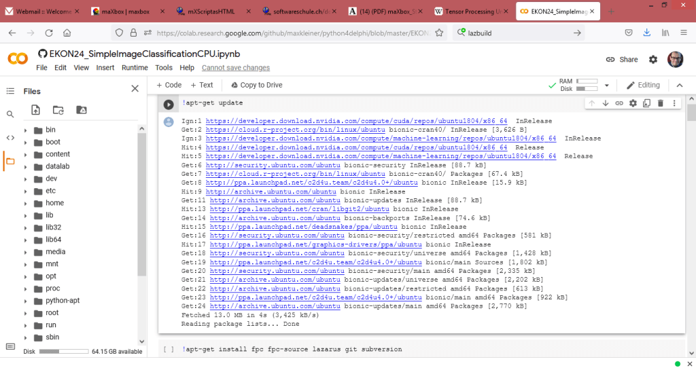Screen dimensions: 696x370
Task: Click the Copy to Drive button
Action: 256,85
